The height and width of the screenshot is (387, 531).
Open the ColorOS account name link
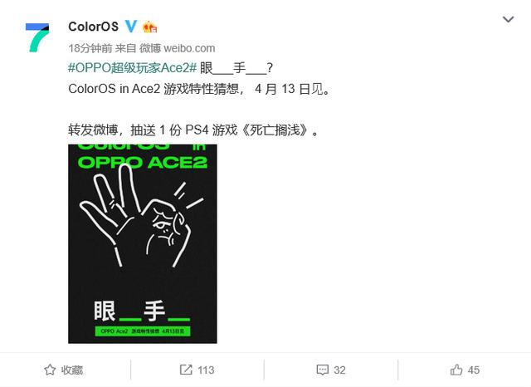point(93,27)
